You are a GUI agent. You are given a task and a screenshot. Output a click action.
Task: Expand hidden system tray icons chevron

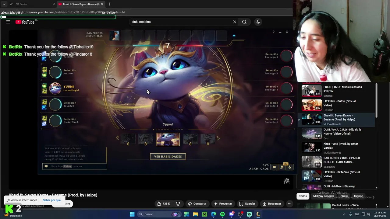coord(344,214)
